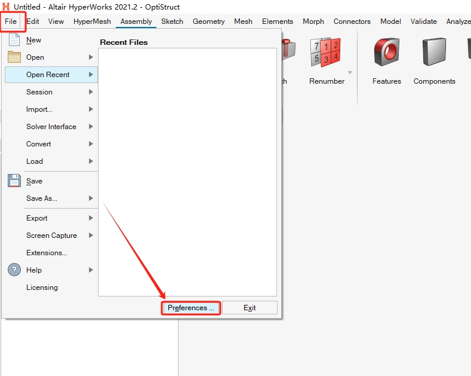
Task: Click the Components tool icon
Action: coord(434,52)
